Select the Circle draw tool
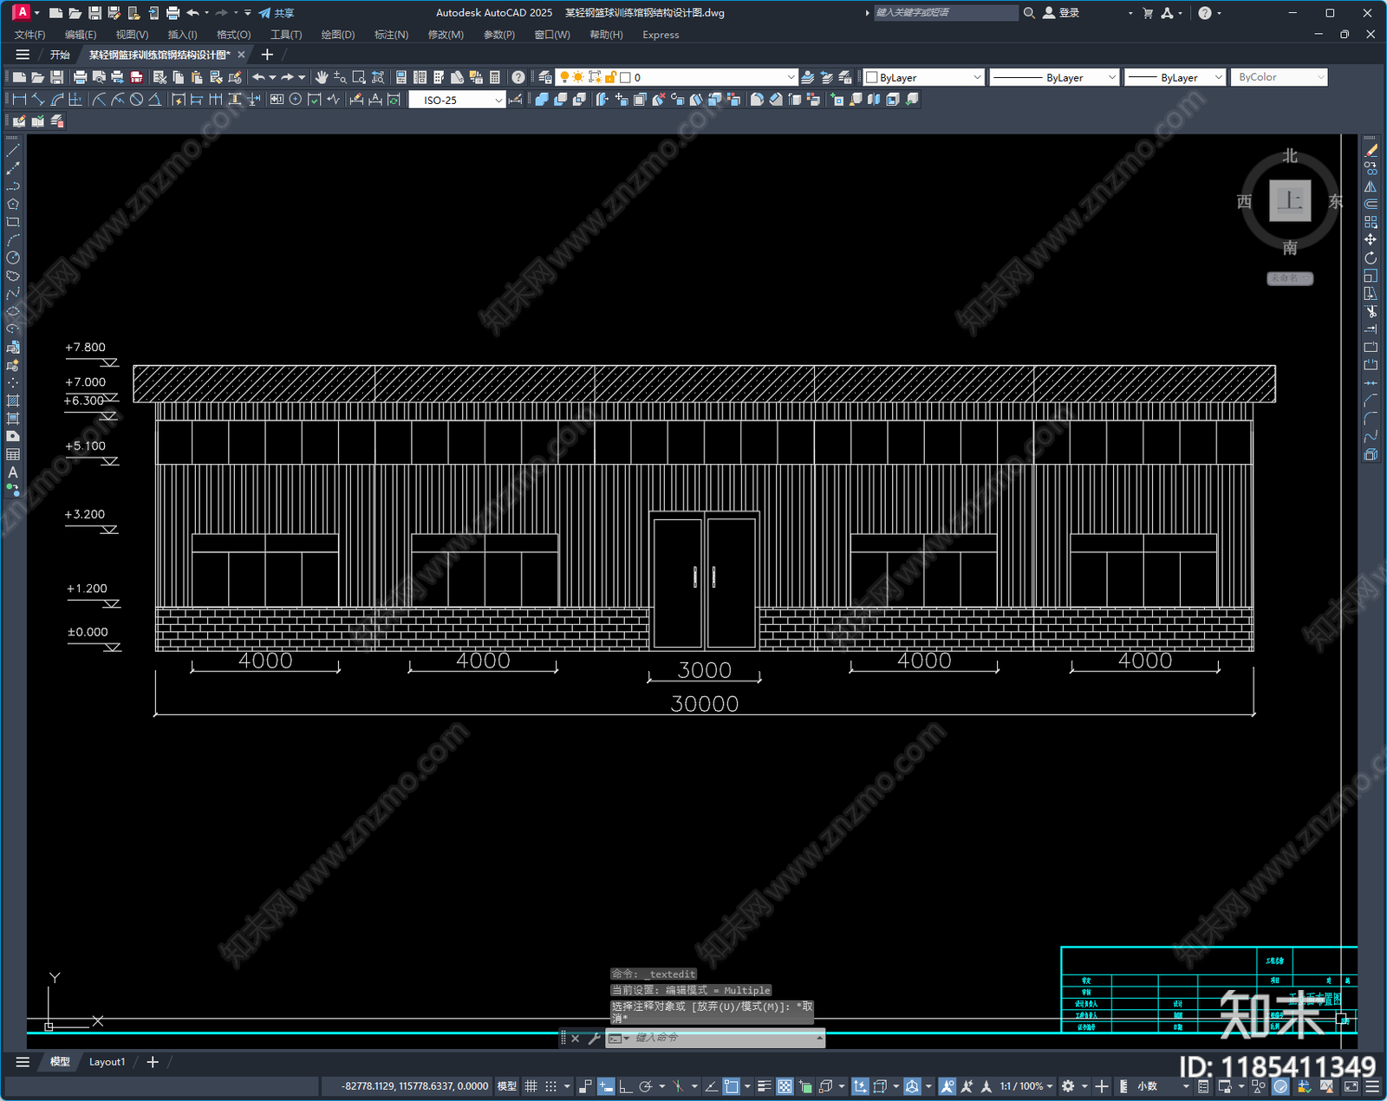Image resolution: width=1387 pixels, height=1101 pixels. tap(13, 257)
